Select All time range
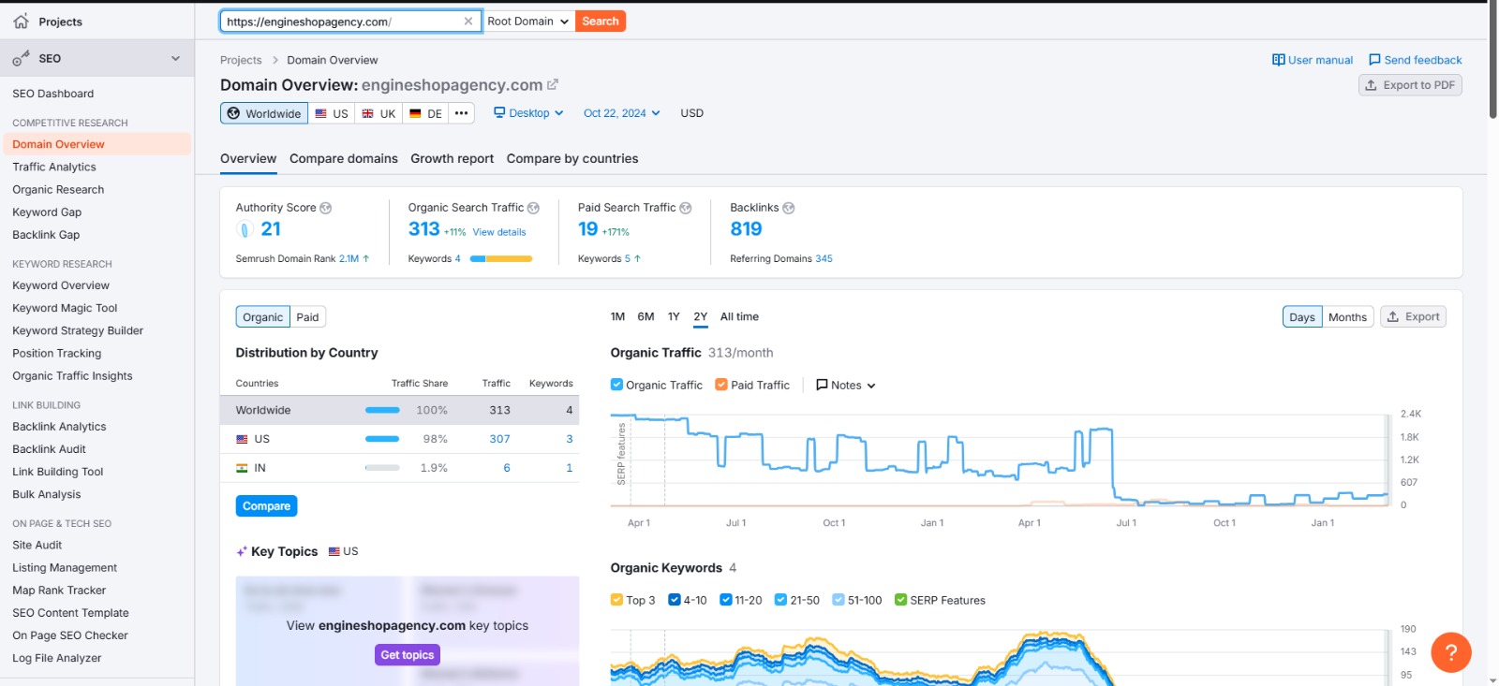Image resolution: width=1499 pixels, height=686 pixels. click(x=739, y=317)
